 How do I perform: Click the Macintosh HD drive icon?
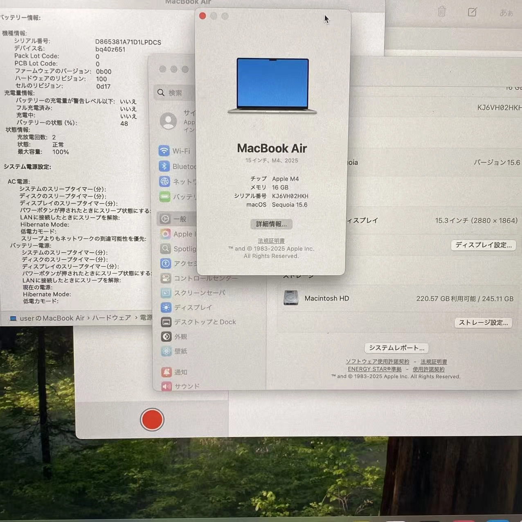coord(291,298)
